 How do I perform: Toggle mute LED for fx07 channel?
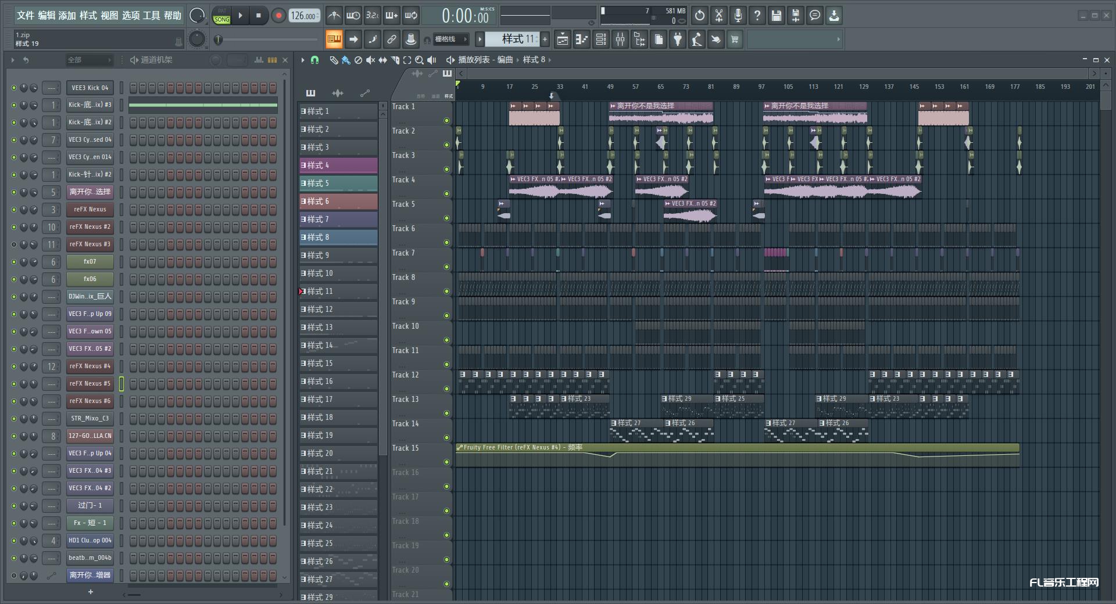[x=14, y=262]
